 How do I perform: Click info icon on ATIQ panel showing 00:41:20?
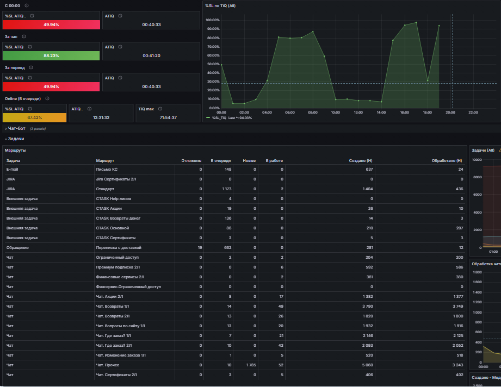click(x=120, y=47)
